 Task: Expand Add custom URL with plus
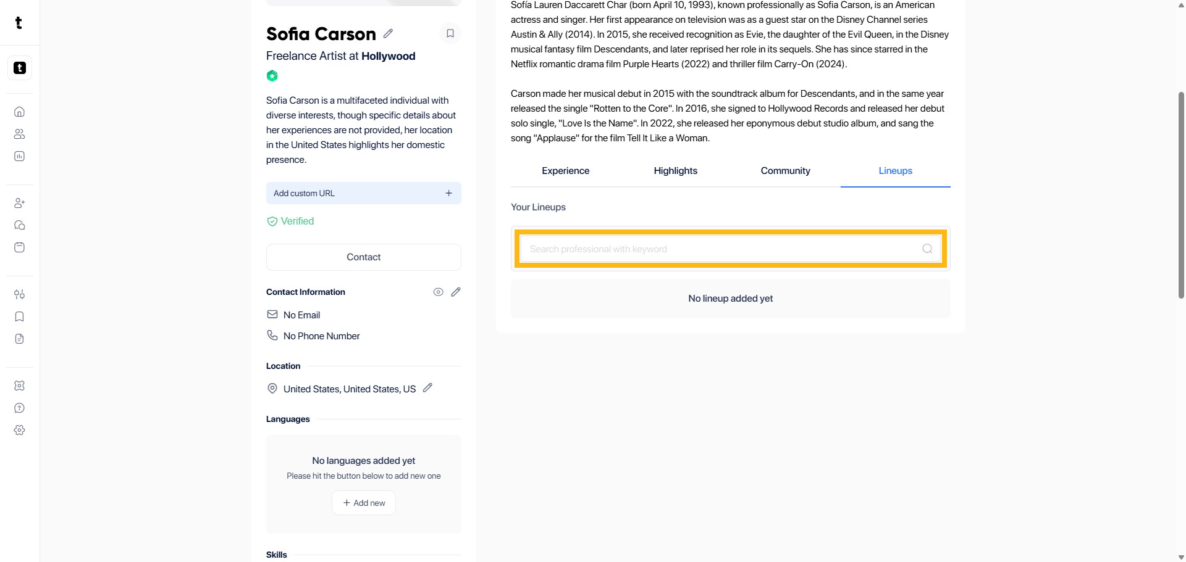pos(448,193)
